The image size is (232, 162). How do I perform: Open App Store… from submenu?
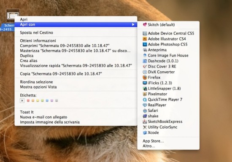(168, 141)
